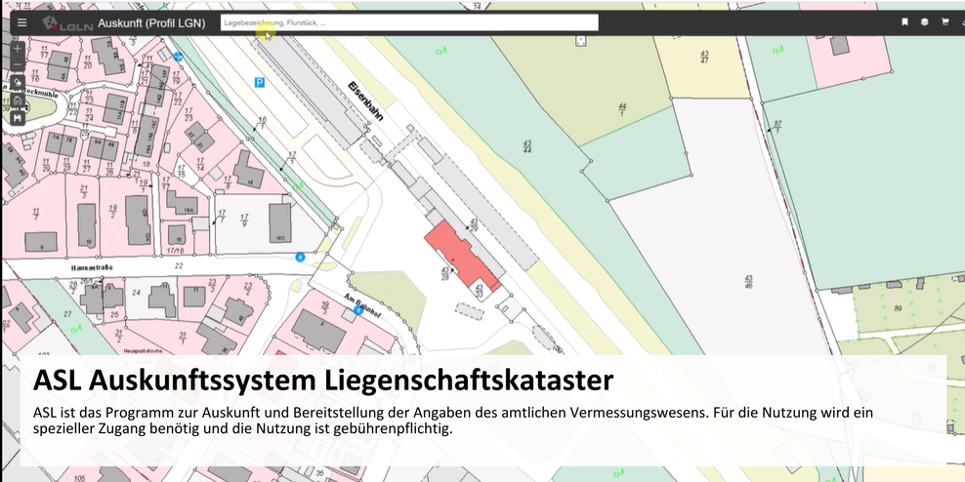
Task: Focus the Lagebezeichnung, Flurstück search field
Action: (409, 22)
